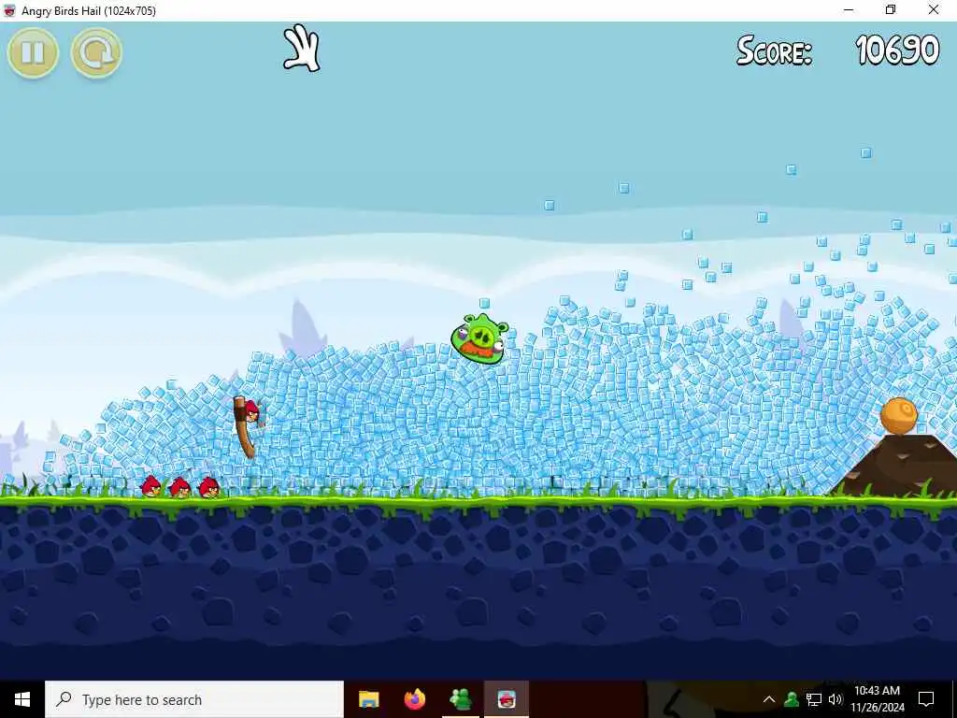Image resolution: width=957 pixels, height=718 pixels.
Task: Open the notification center
Action: (x=926, y=699)
